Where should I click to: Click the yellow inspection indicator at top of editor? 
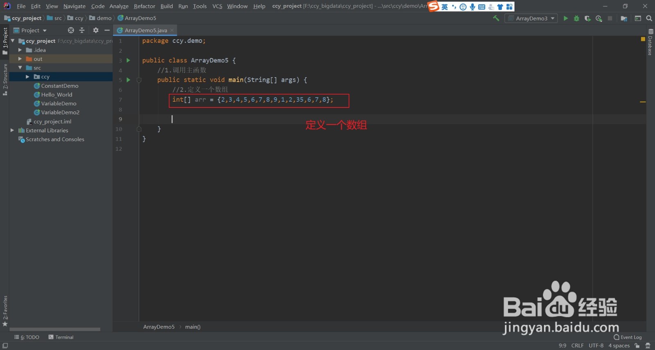coord(643,39)
